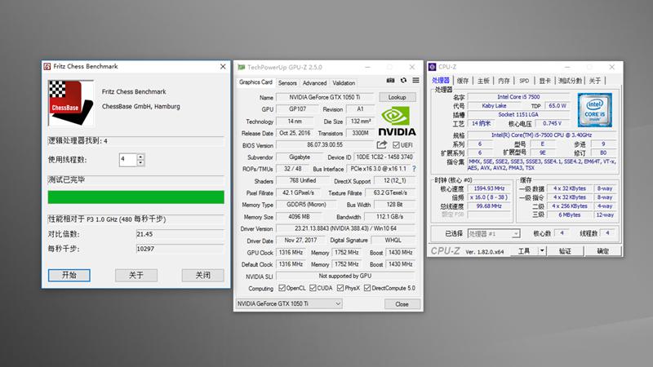Toggle the PhysX checkbox
Image resolution: width=653 pixels, height=367 pixels.
pos(340,288)
